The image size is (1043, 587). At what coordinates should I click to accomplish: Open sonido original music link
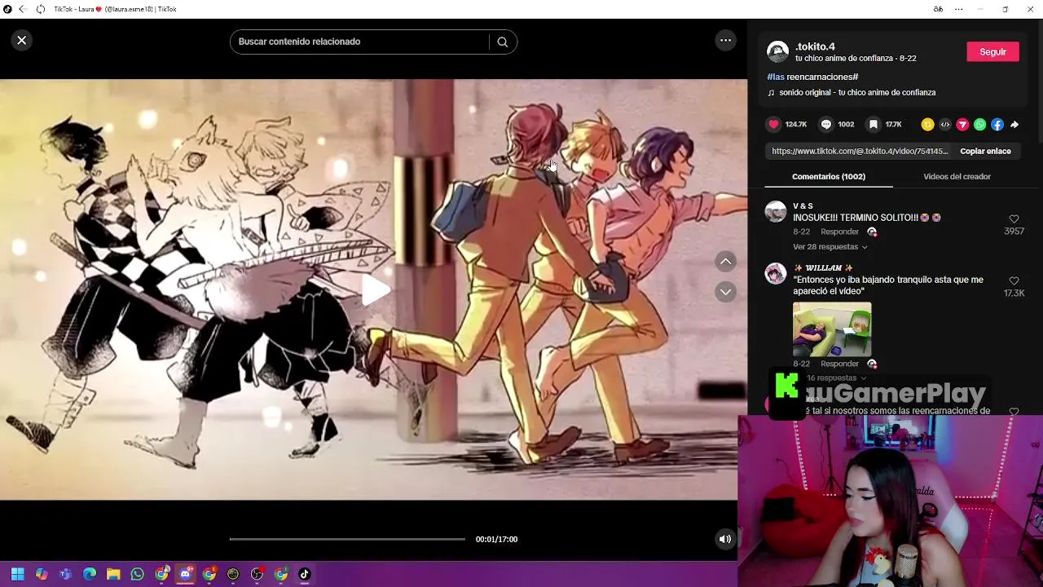click(x=856, y=93)
